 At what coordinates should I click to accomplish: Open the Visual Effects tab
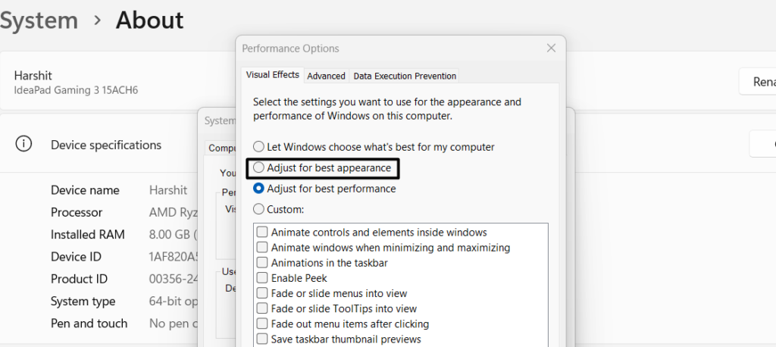(x=273, y=75)
